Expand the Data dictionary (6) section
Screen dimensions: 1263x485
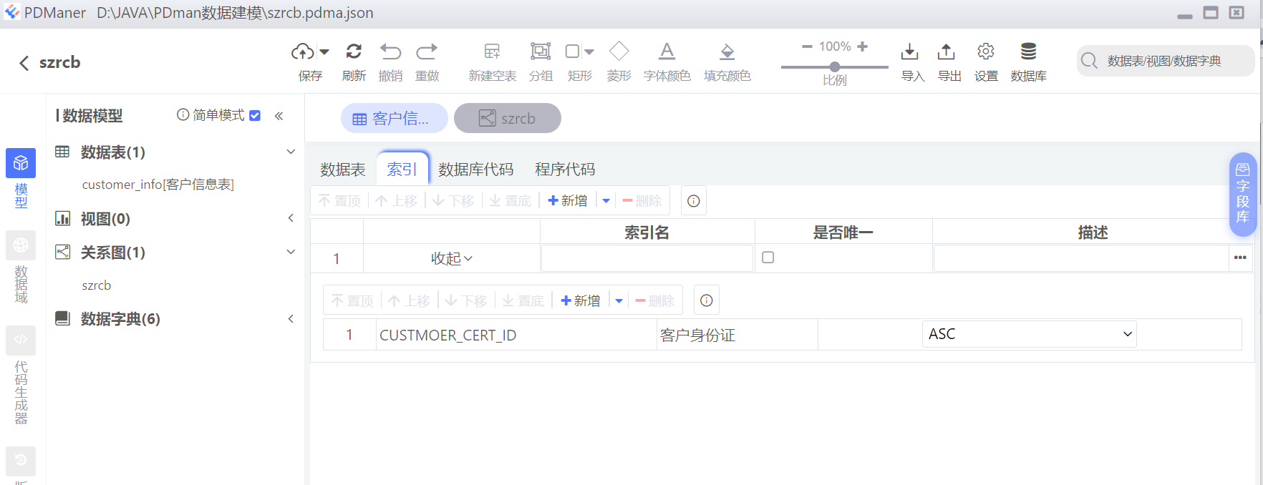(291, 318)
